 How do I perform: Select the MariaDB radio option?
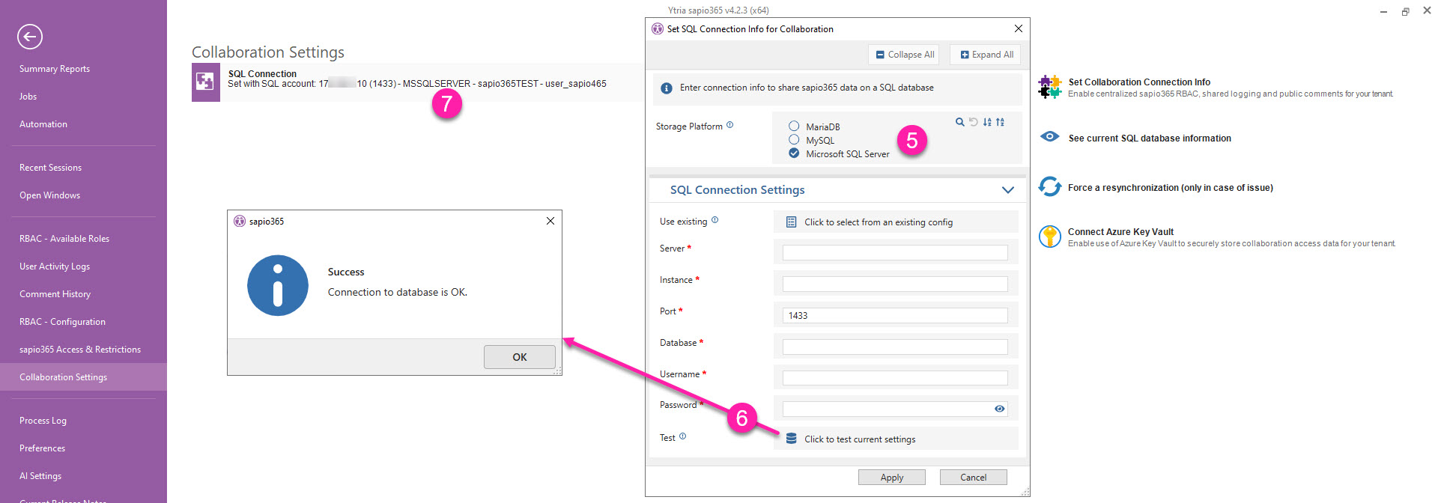click(x=794, y=126)
